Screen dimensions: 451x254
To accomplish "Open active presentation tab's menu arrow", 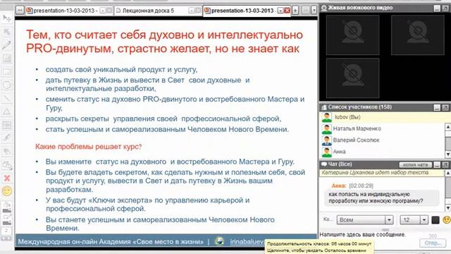I will (x=280, y=11).
